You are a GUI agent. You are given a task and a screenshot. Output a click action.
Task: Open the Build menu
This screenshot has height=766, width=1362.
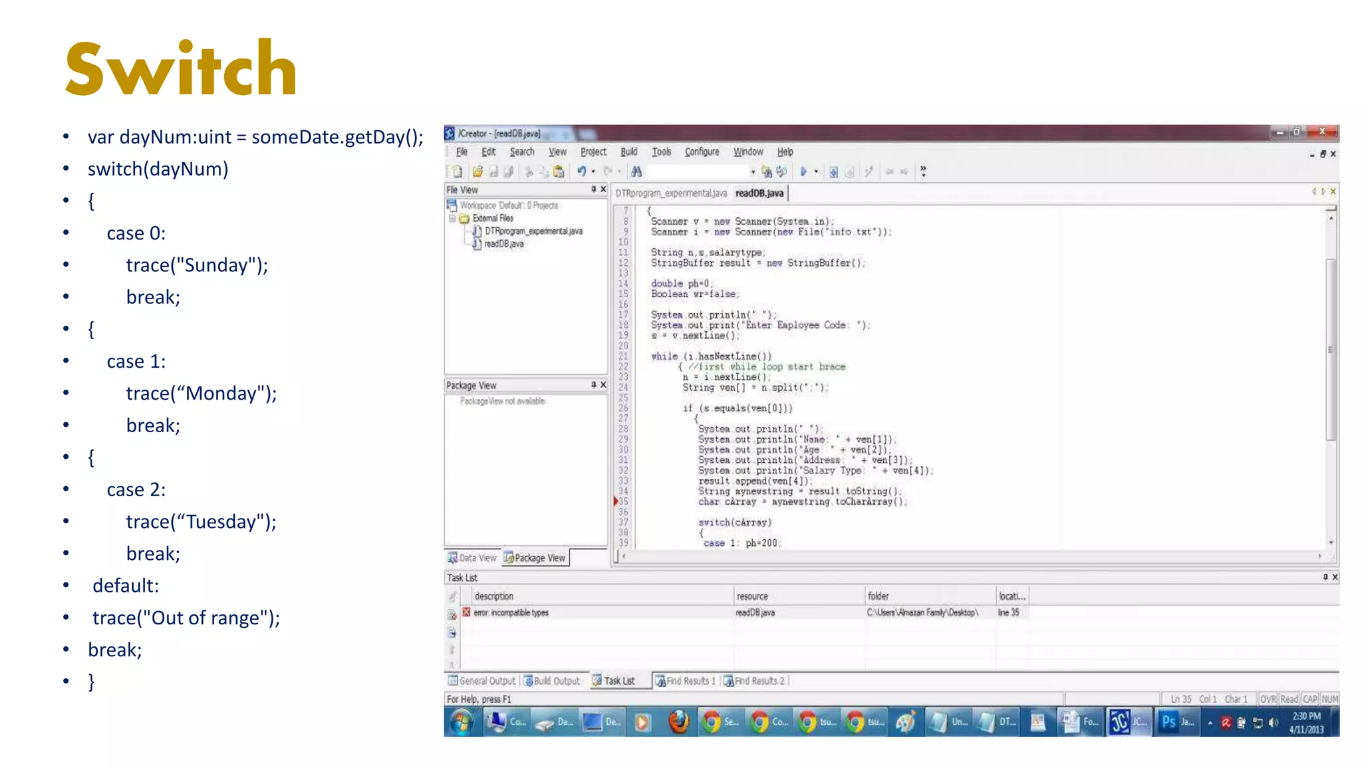[628, 152]
